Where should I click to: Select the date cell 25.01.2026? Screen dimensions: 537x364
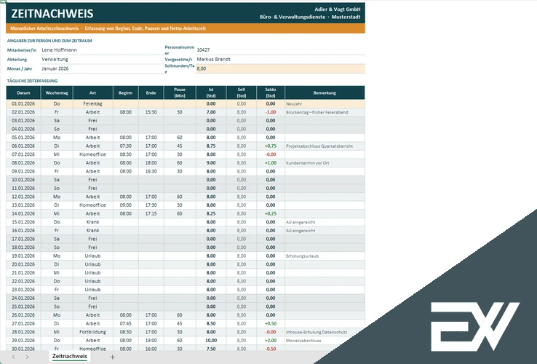pos(23,306)
